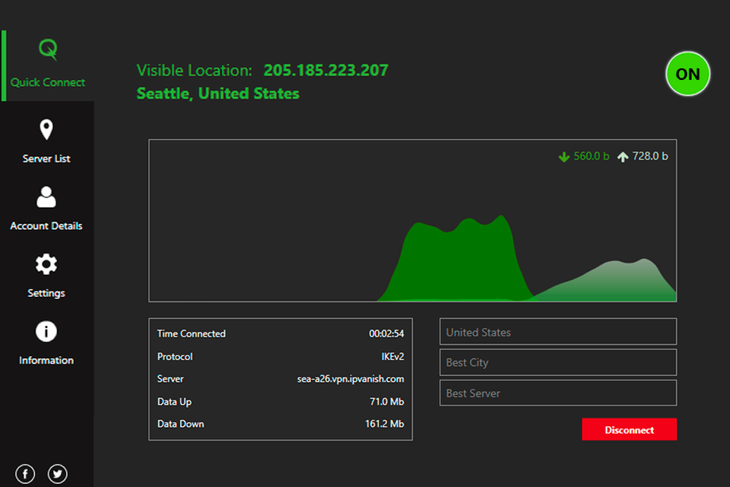Screen dimensions: 730x487
Task: Expand the United States country dropdown
Action: [557, 332]
